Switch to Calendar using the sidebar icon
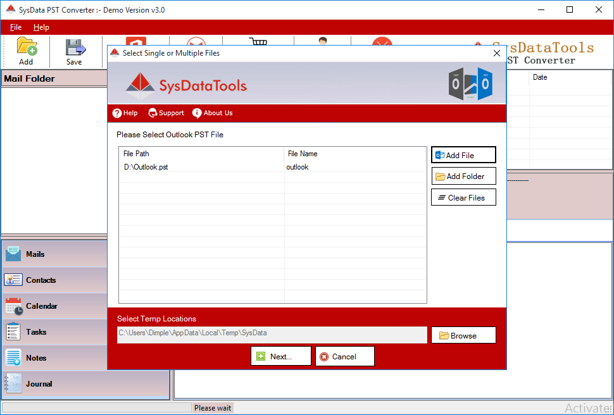The image size is (614, 415). pos(14,306)
